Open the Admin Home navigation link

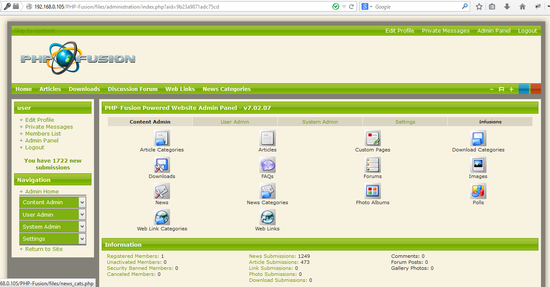pyautogui.click(x=42, y=191)
